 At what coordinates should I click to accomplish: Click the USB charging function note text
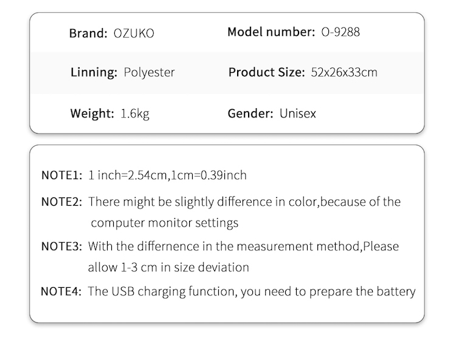click(252, 291)
